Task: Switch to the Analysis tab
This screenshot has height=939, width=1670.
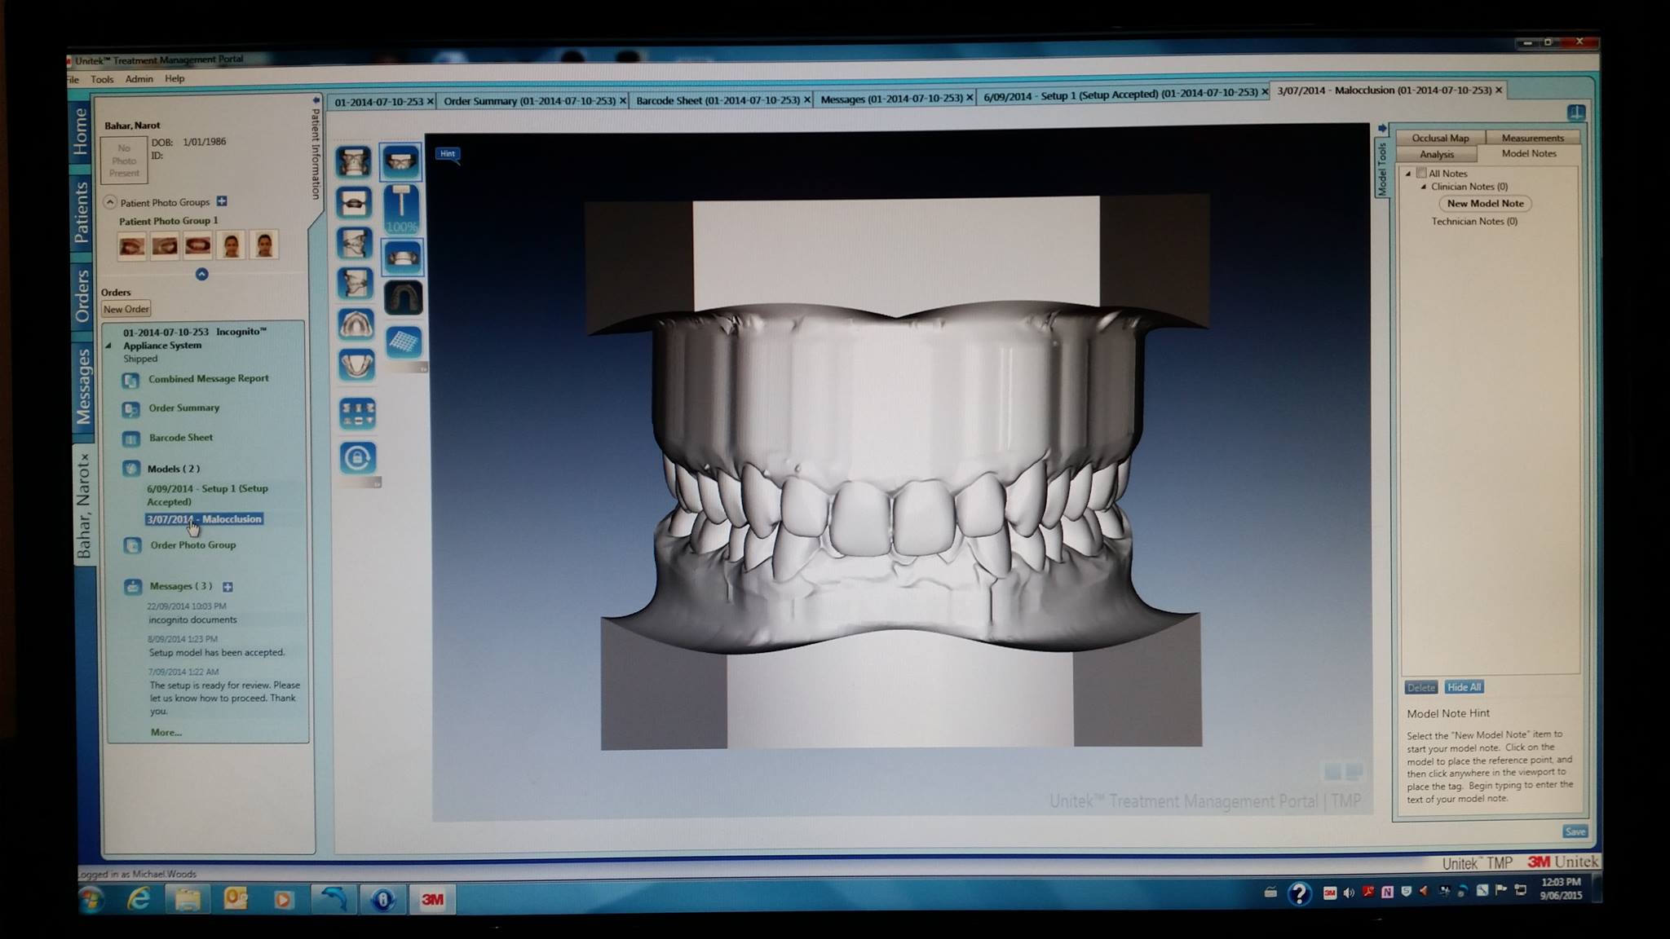Action: pos(1437,154)
